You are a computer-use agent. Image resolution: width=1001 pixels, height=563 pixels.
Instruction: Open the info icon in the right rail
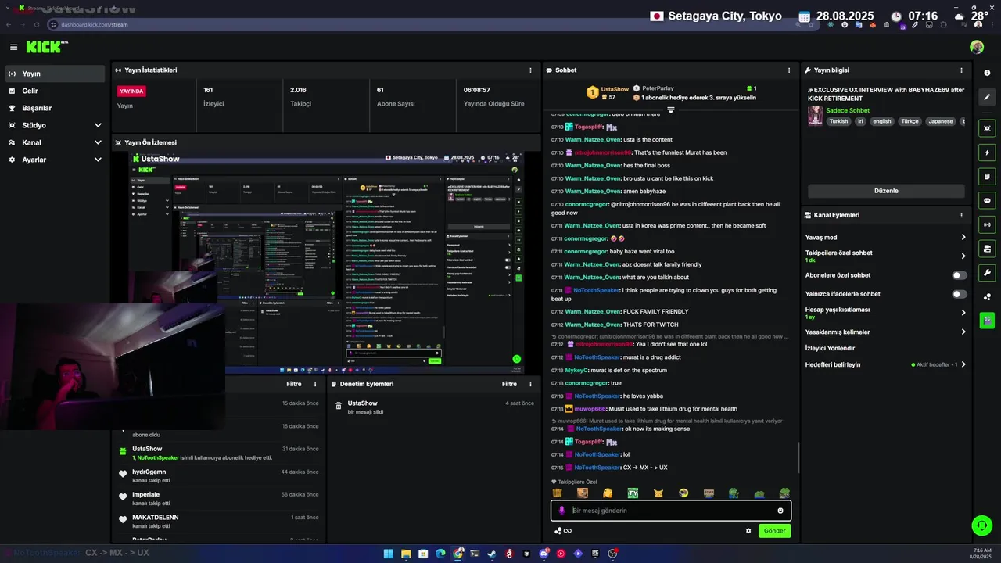pyautogui.click(x=987, y=73)
